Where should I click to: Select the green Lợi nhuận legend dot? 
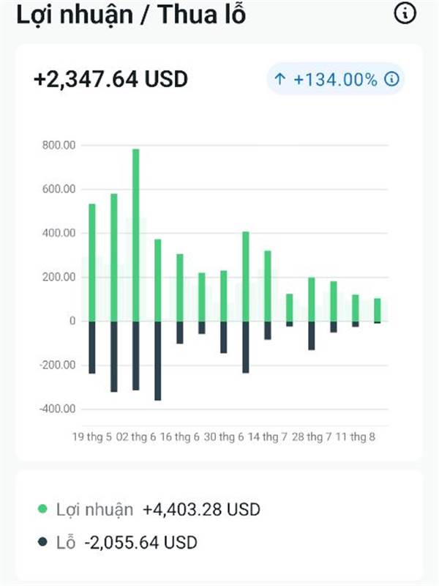(x=42, y=509)
